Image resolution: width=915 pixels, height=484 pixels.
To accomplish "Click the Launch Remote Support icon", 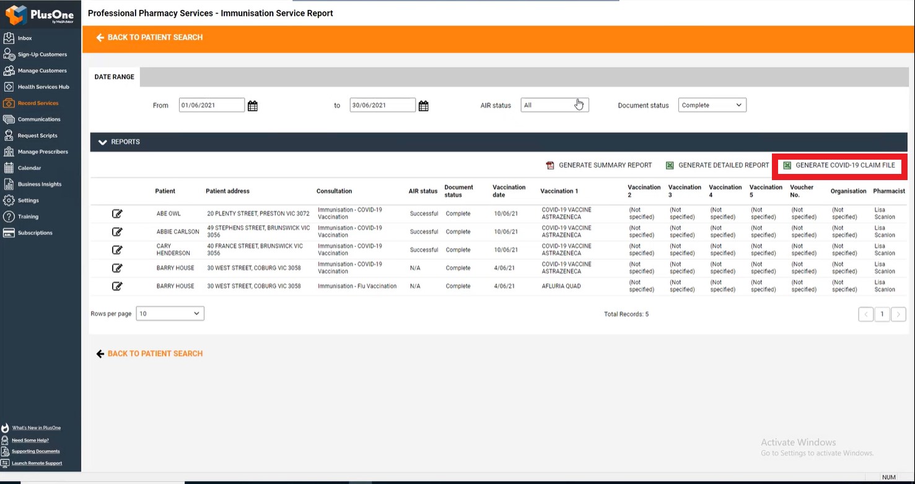I will point(6,463).
